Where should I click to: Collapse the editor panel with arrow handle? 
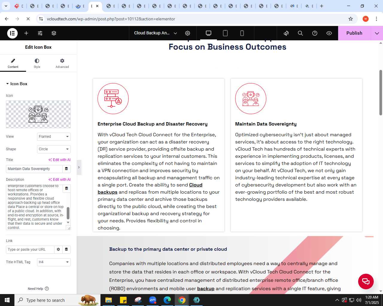click(79, 167)
